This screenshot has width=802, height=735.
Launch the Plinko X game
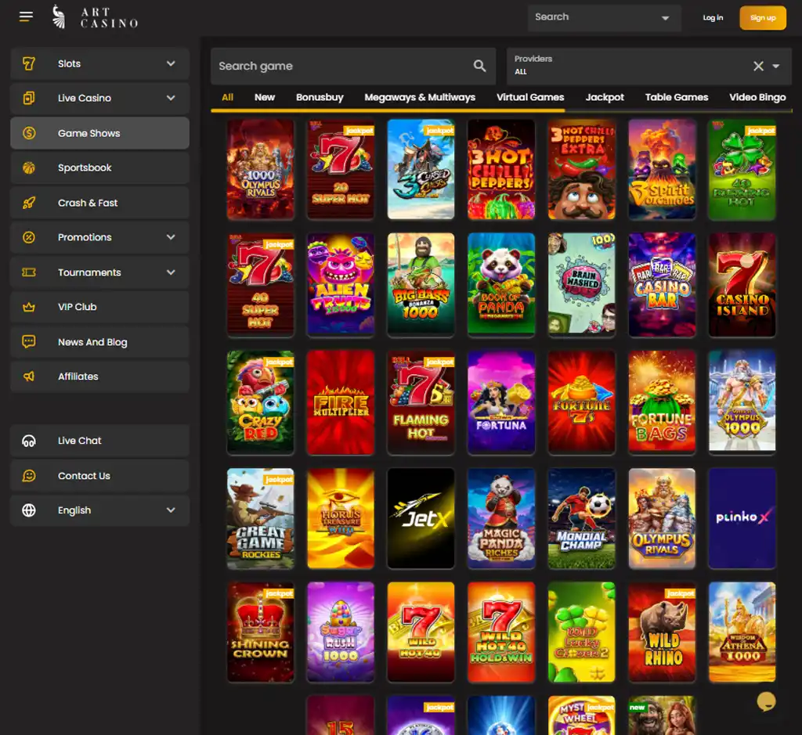pyautogui.click(x=742, y=518)
